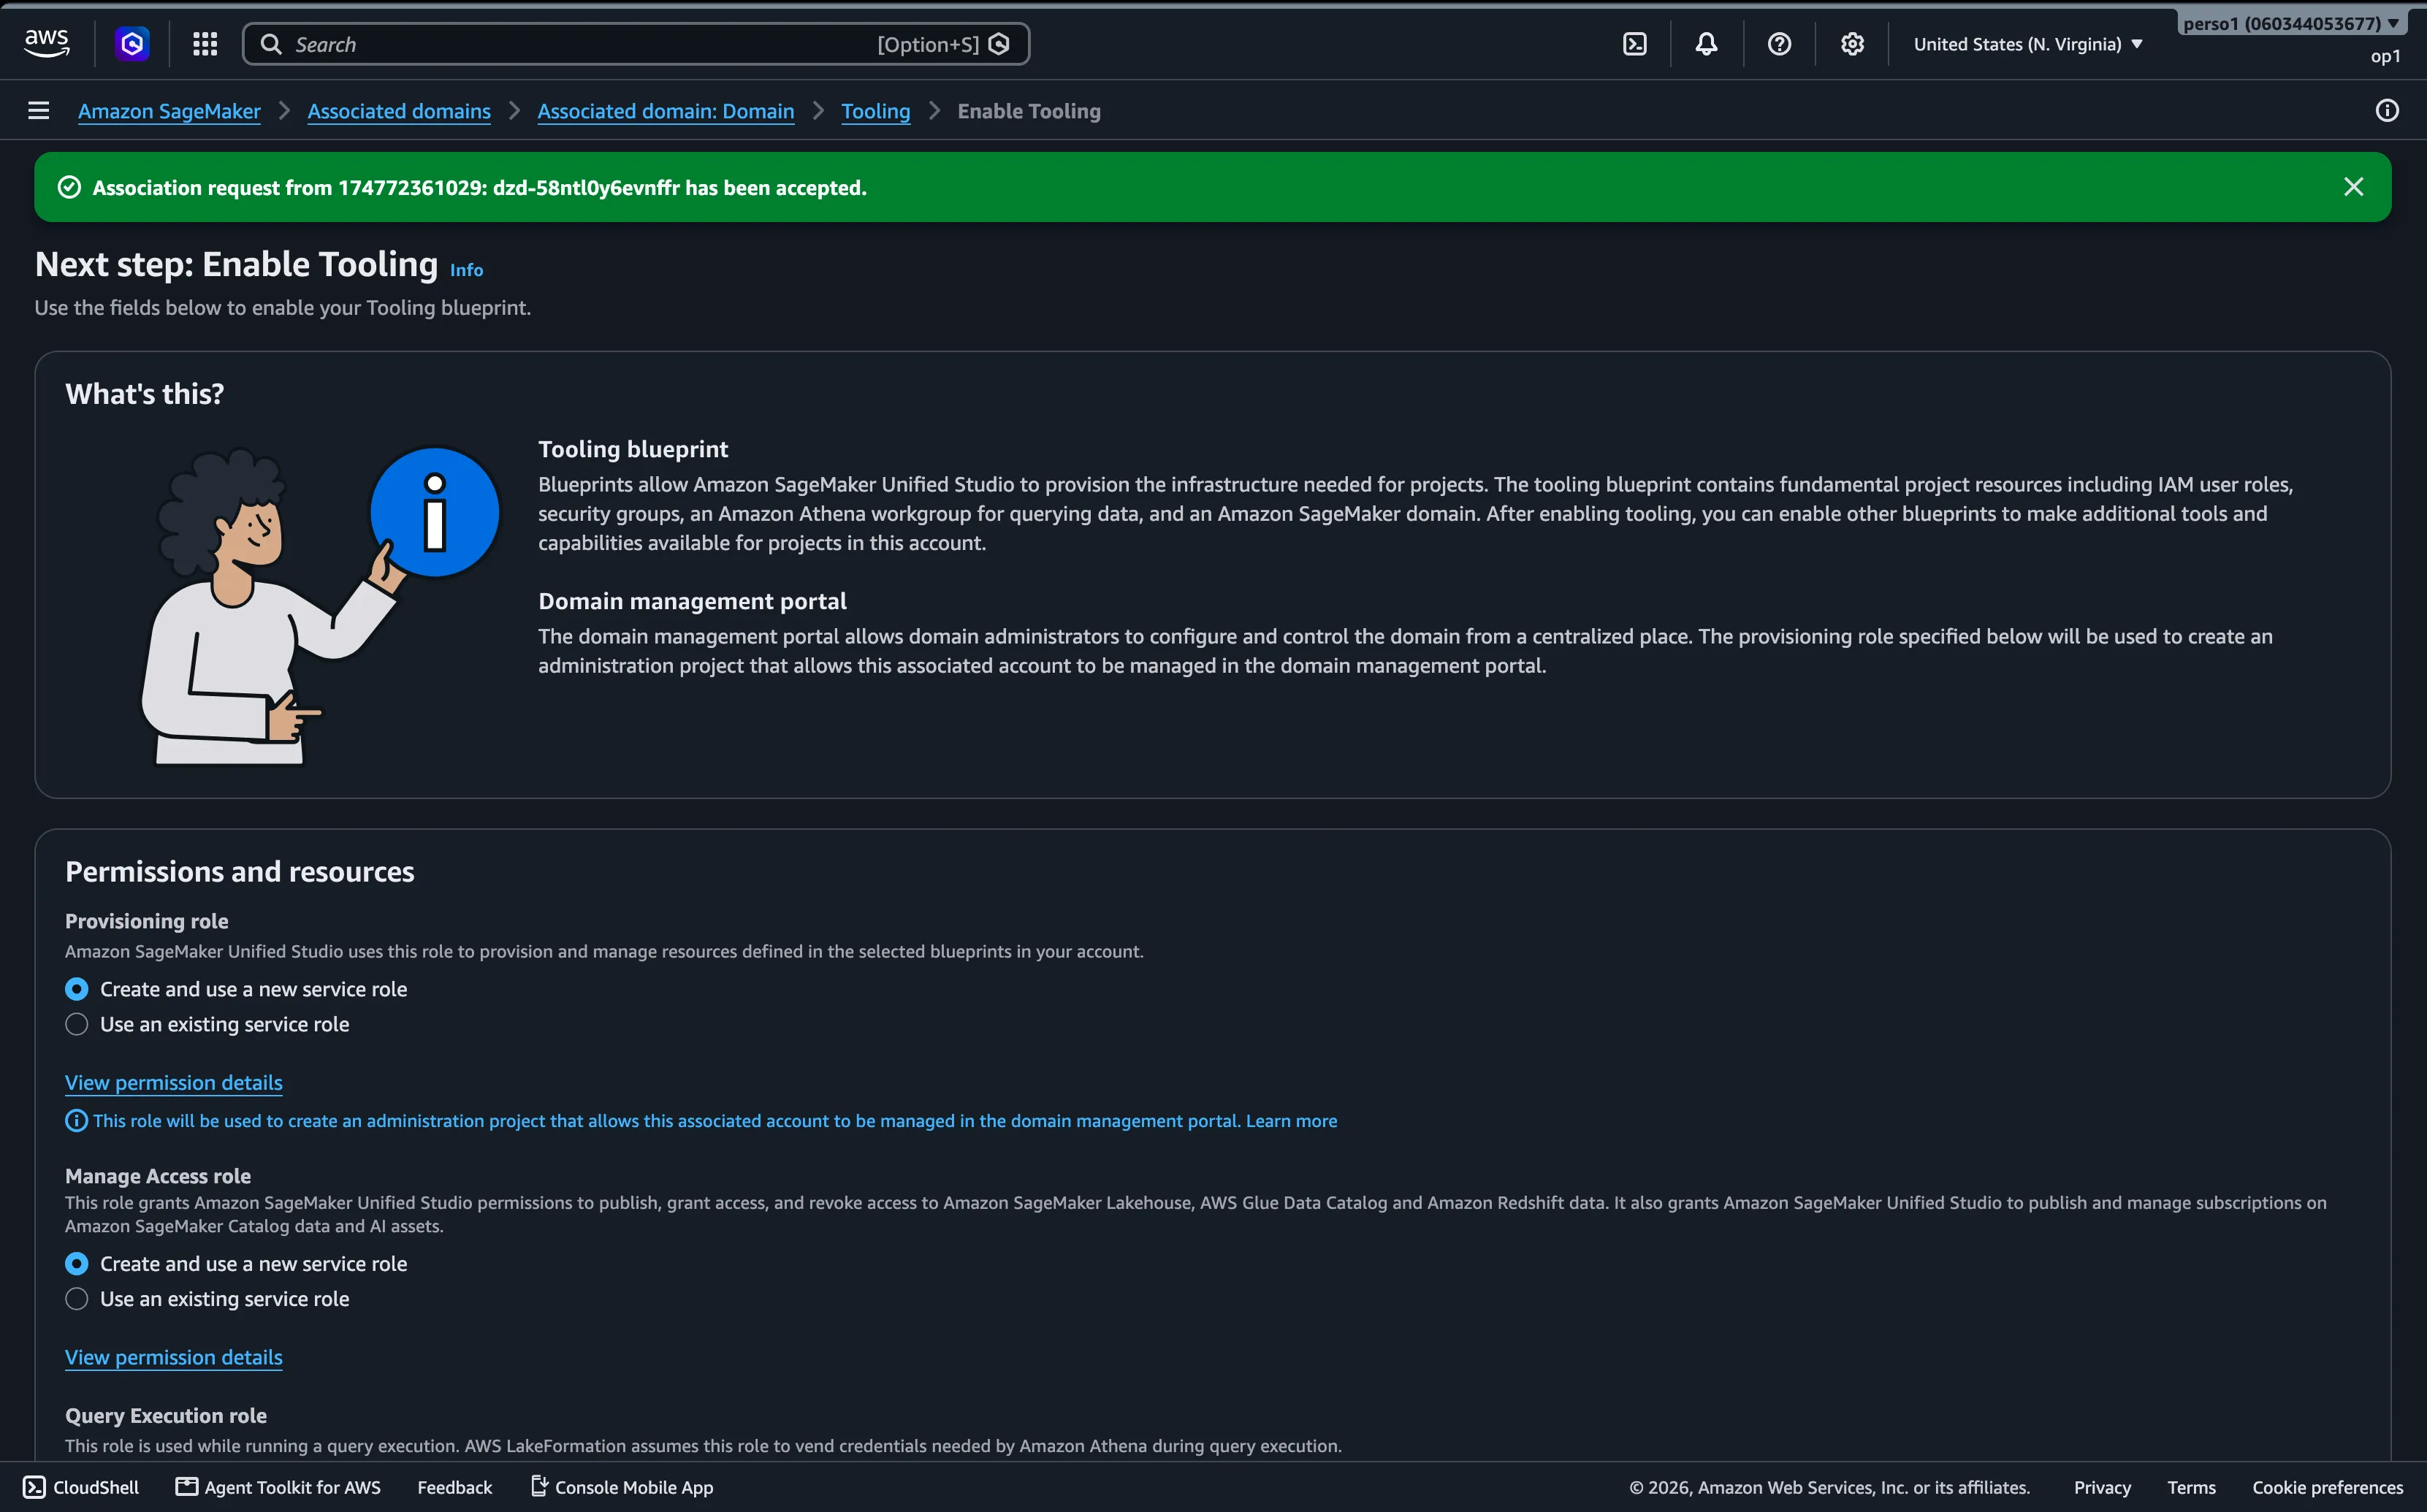Click the Permissions and resources heading
2427x1512 pixels.
(240, 872)
